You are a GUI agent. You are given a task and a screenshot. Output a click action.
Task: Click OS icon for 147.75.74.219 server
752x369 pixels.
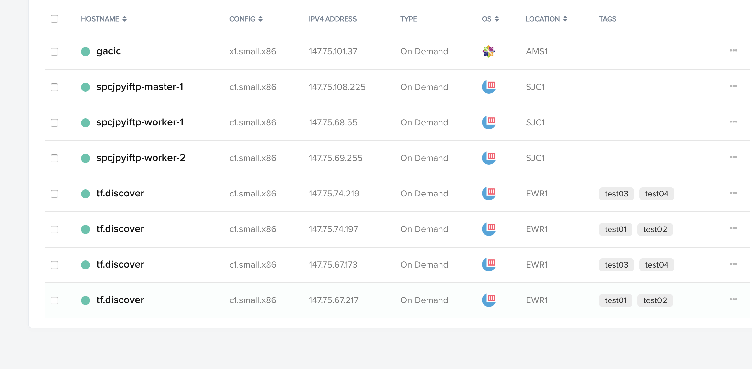coord(488,194)
